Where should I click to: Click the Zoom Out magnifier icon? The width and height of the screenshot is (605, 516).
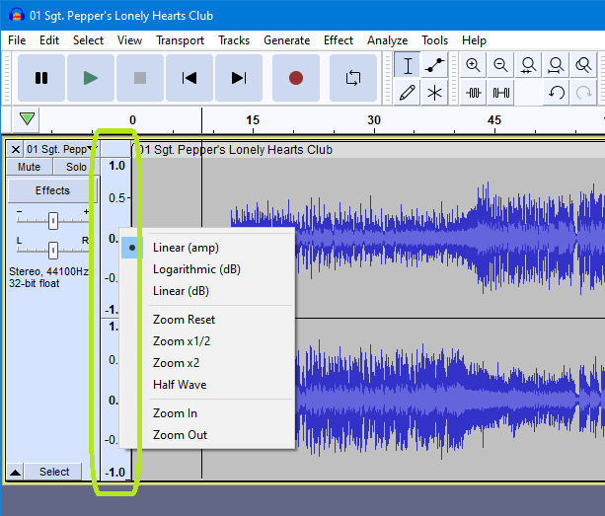tap(500, 65)
